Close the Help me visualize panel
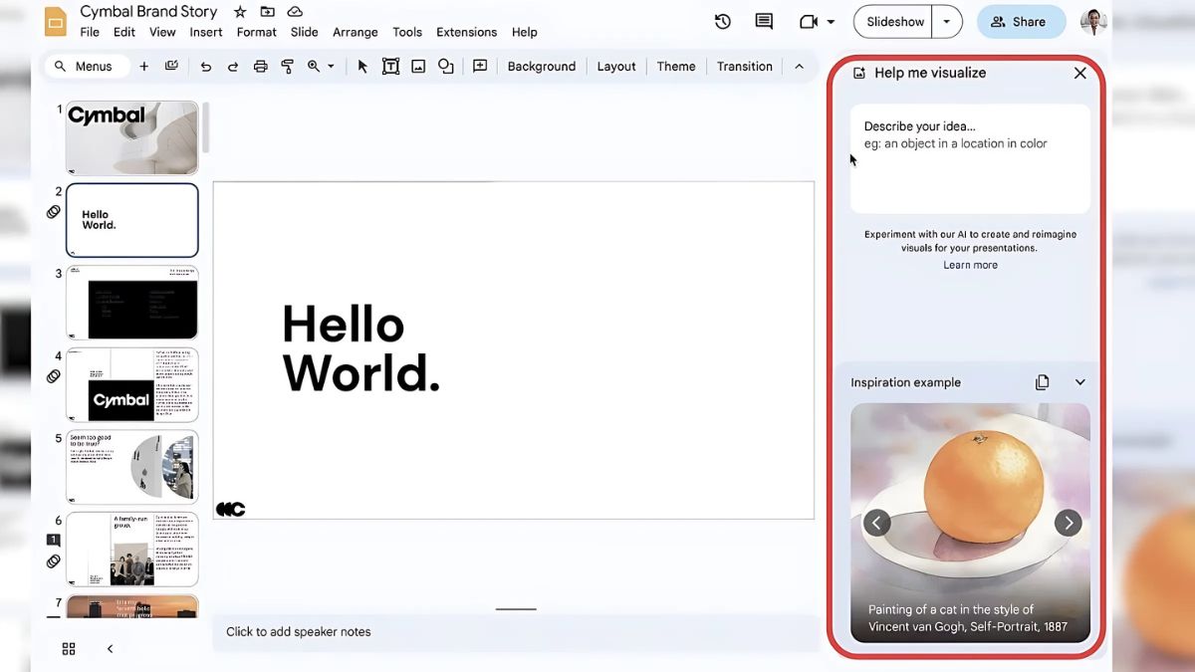1195x672 pixels. pos(1079,73)
